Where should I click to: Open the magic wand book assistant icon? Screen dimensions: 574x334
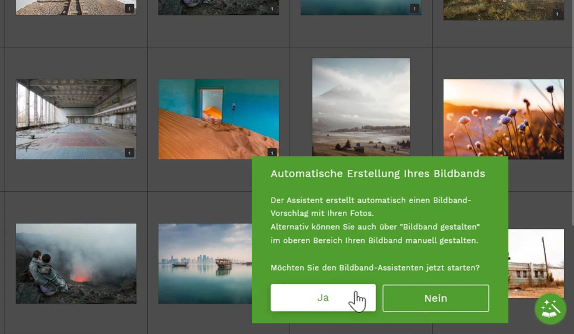[x=550, y=309]
